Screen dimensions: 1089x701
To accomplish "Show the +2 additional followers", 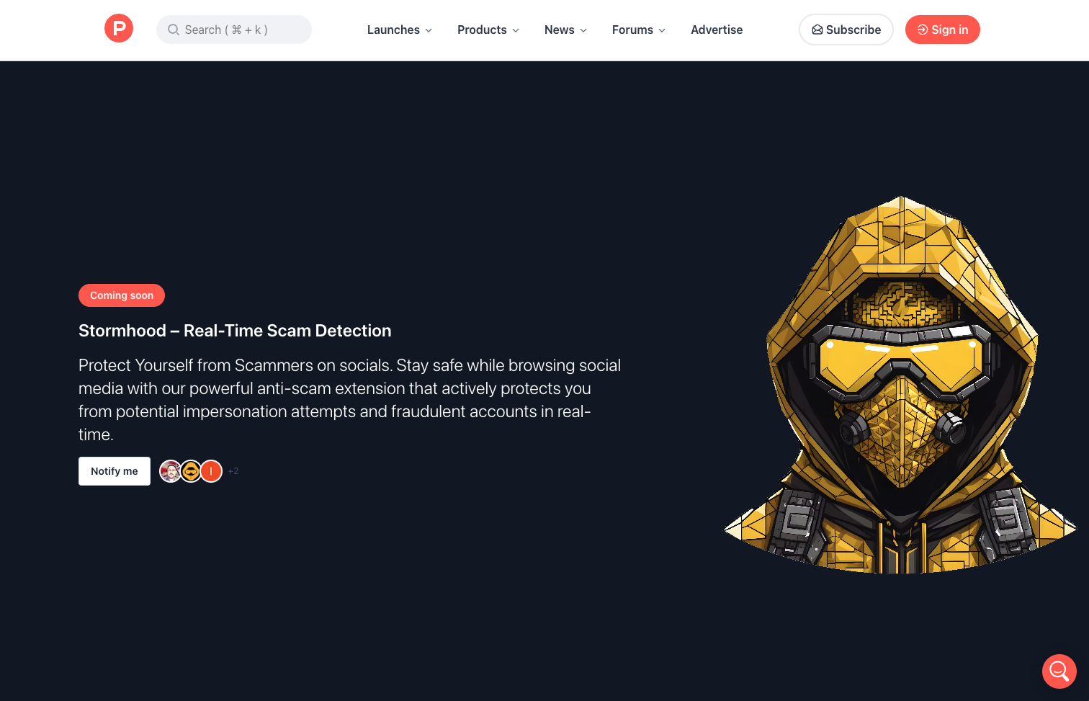I will (x=233, y=471).
